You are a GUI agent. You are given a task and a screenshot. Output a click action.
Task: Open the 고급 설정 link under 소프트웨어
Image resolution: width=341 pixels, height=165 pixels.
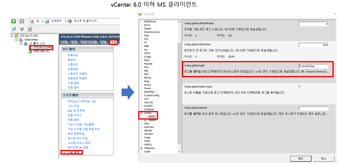click(73, 152)
